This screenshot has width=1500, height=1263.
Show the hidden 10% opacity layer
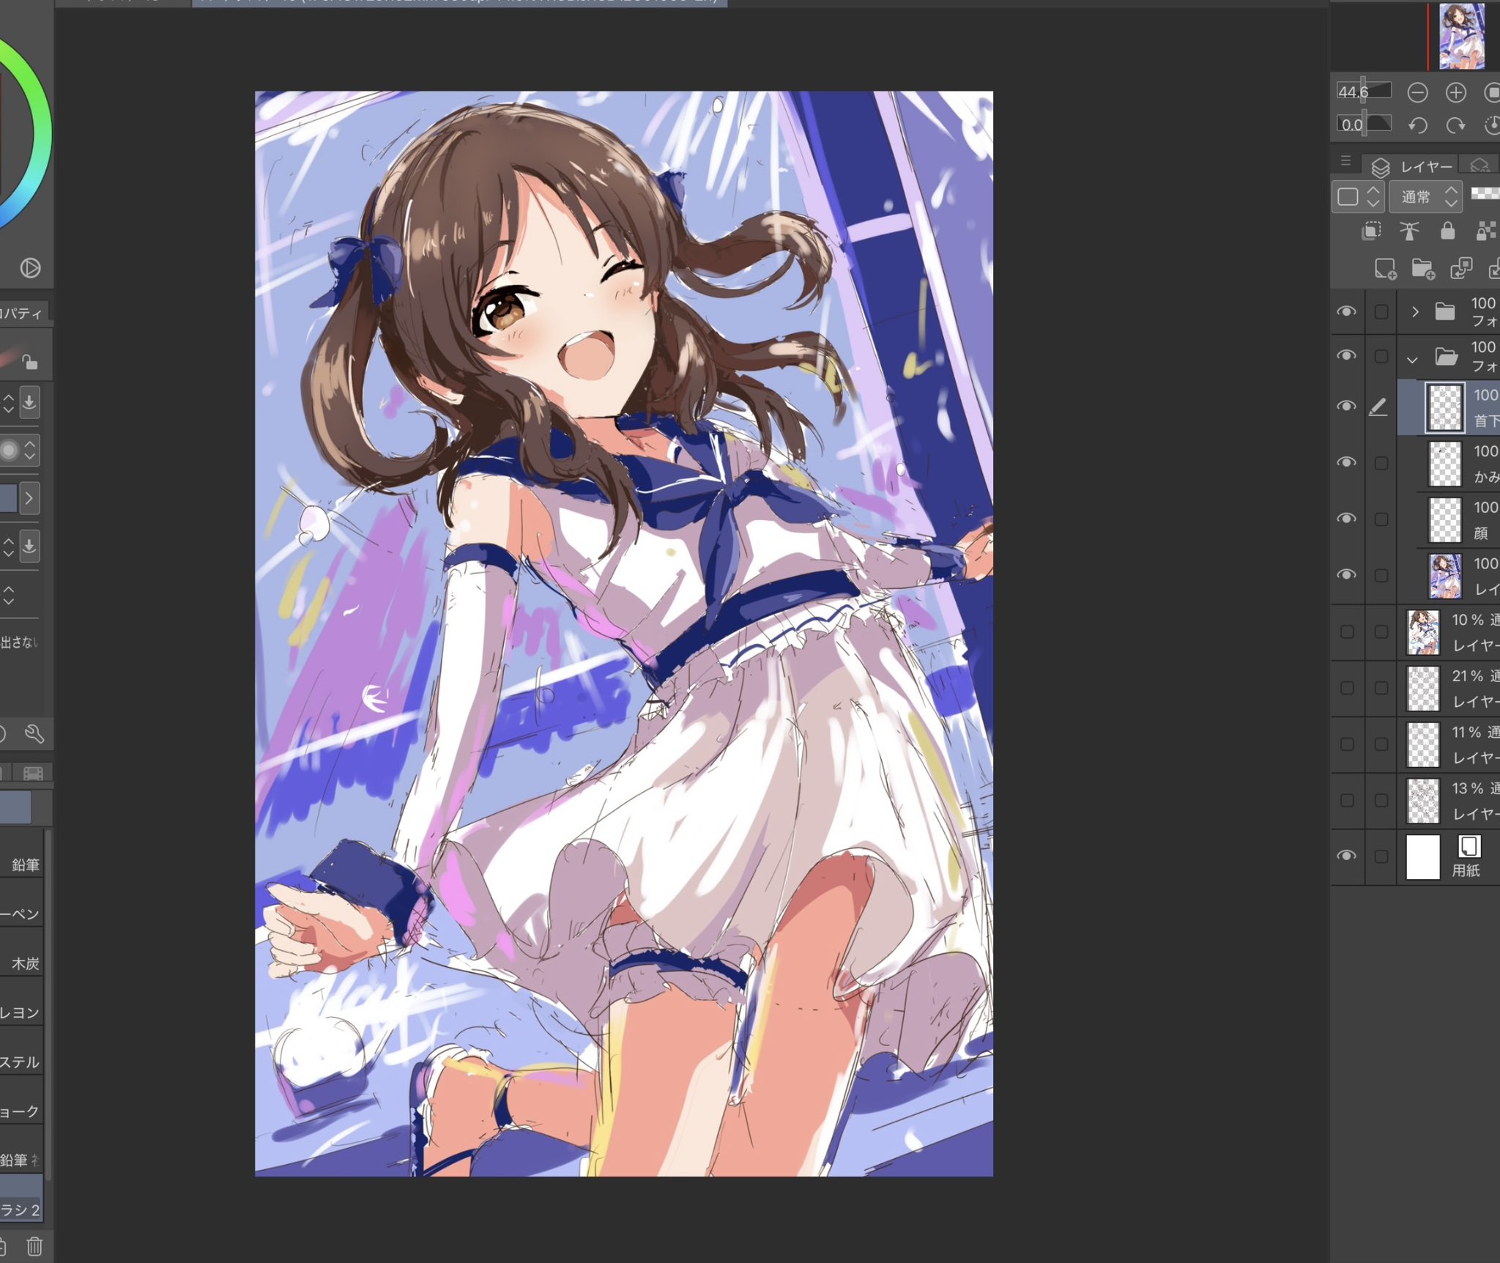tap(1346, 631)
